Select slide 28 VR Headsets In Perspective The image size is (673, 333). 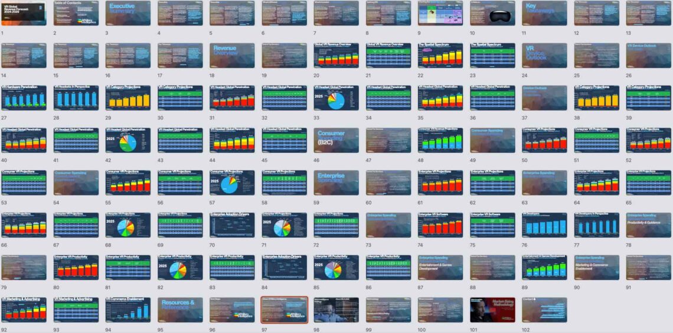click(76, 98)
